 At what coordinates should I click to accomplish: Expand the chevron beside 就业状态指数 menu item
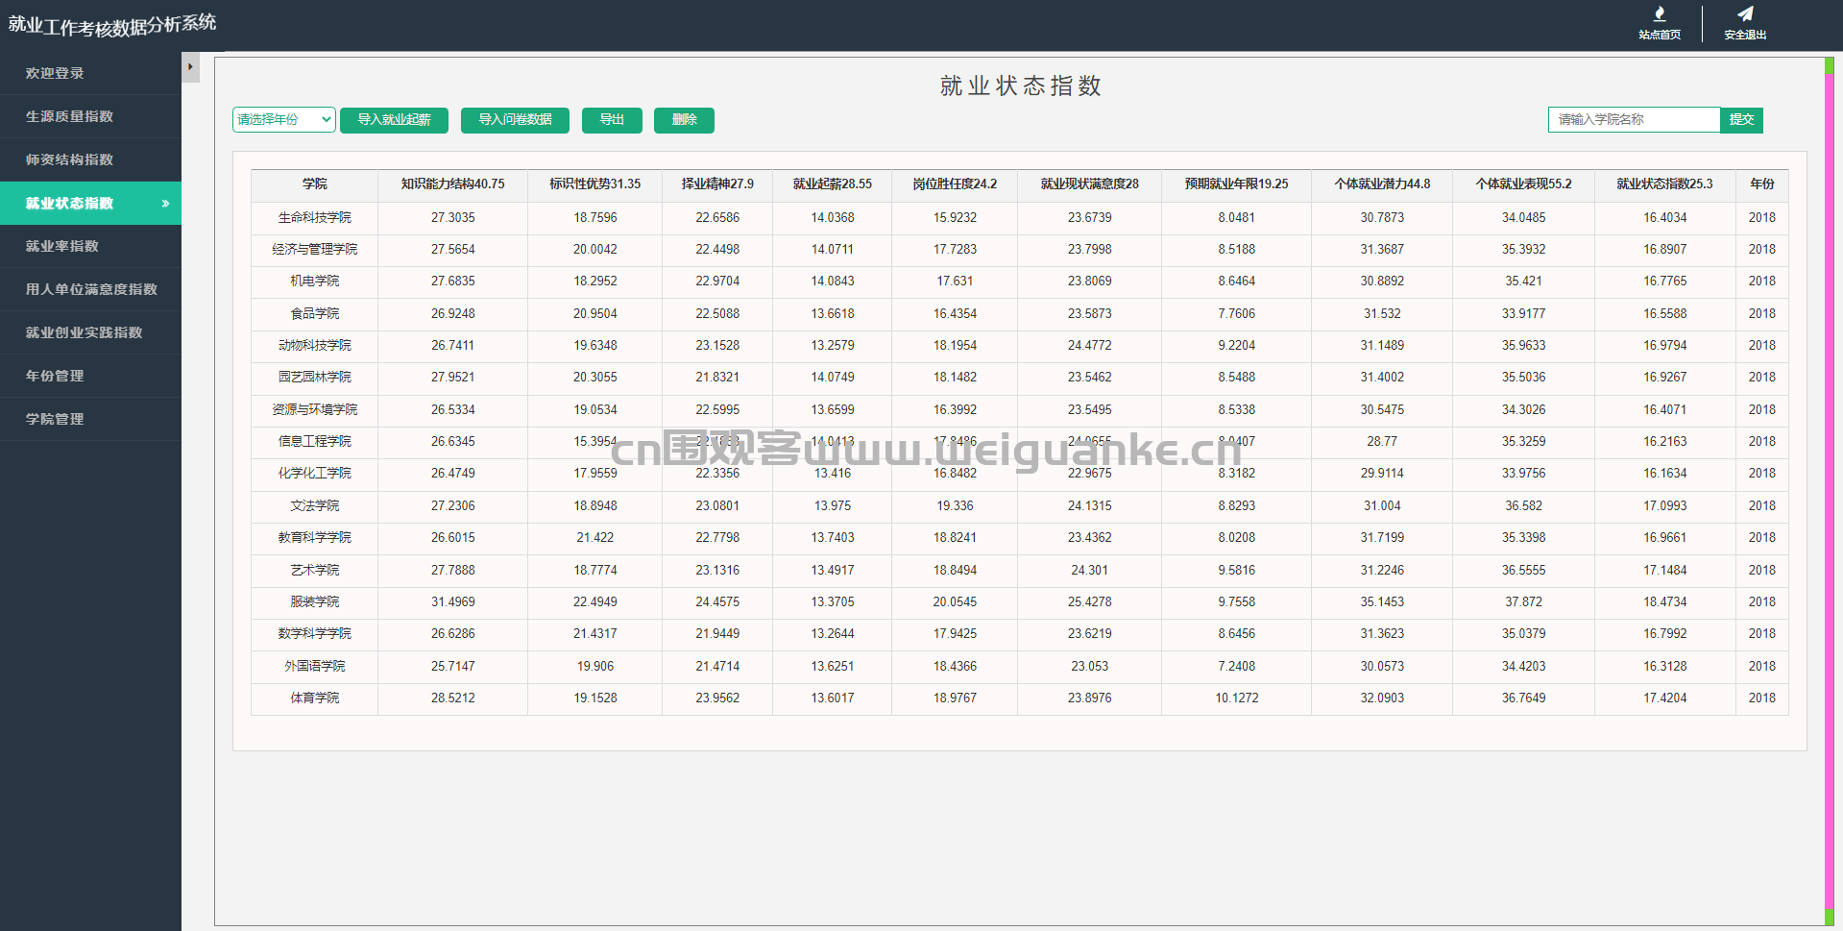tap(165, 204)
